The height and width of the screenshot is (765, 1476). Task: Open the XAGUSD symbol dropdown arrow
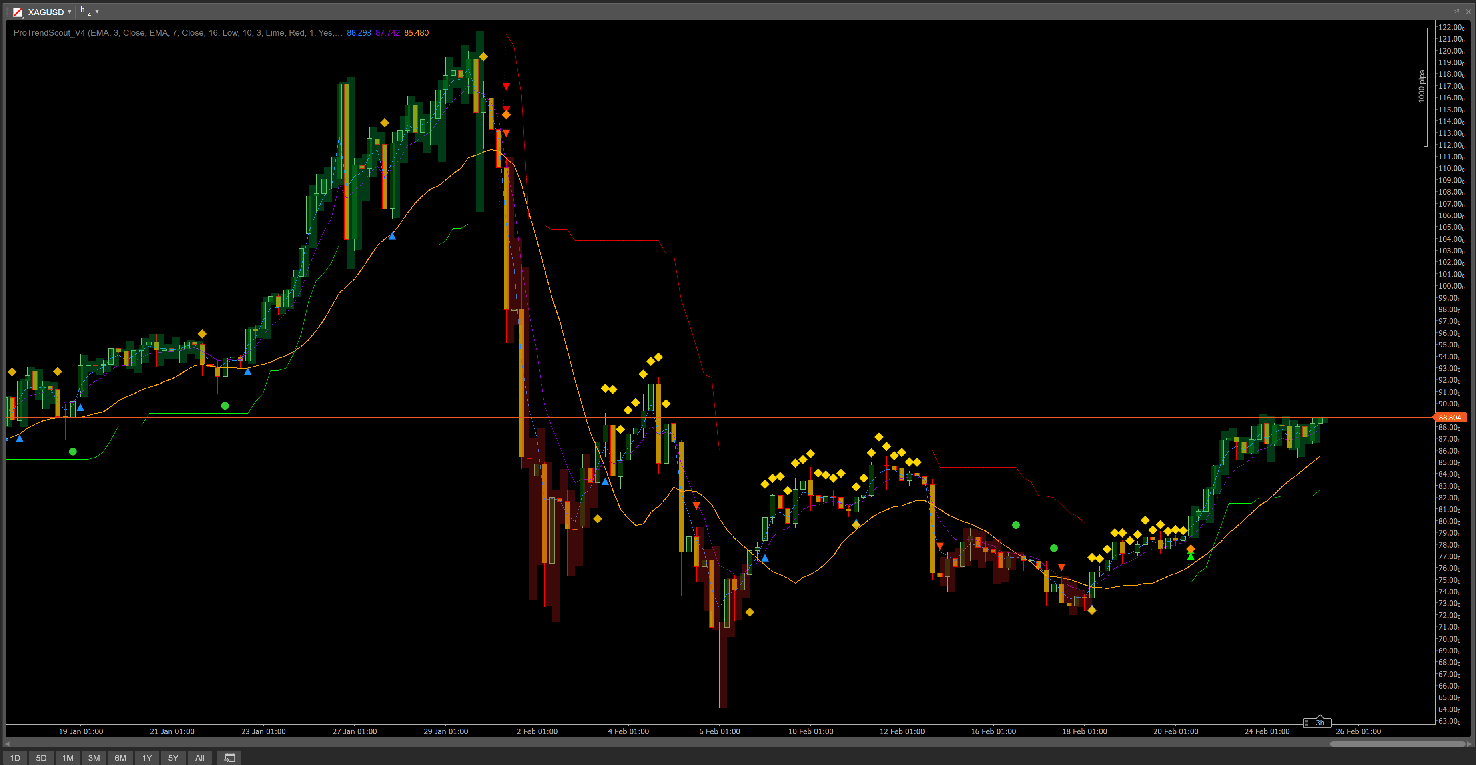click(69, 12)
